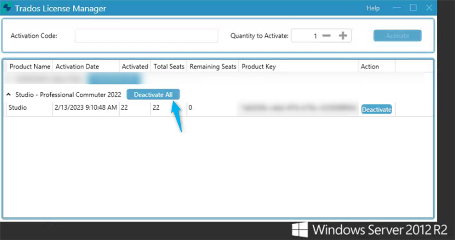455x240 pixels.
Task: Select the Studio - Professional Commuter 2022 label
Action: click(68, 95)
